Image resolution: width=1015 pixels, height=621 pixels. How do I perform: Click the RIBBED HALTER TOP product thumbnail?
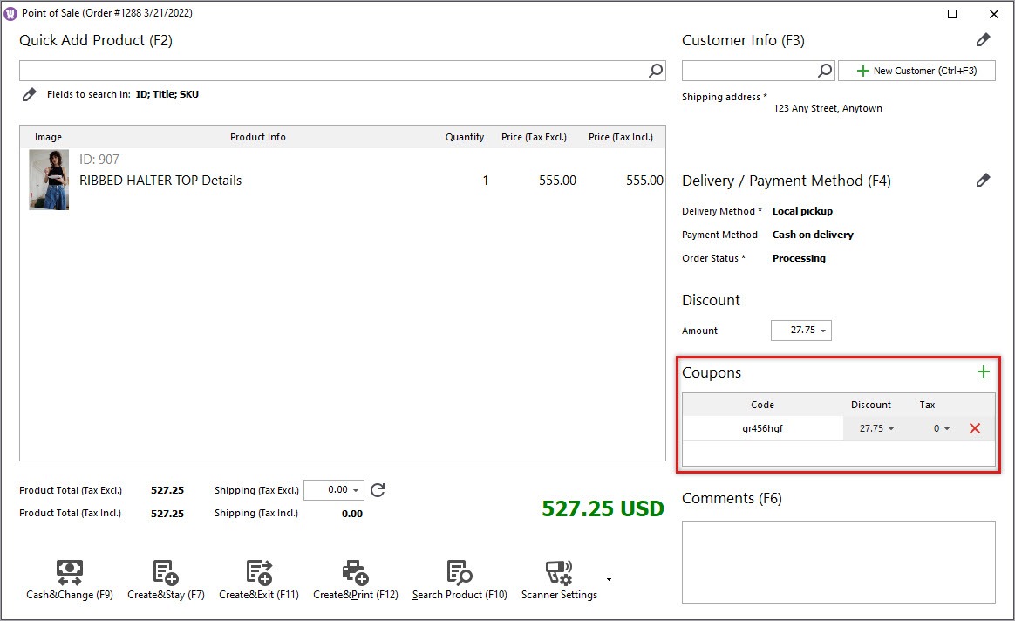click(x=49, y=180)
